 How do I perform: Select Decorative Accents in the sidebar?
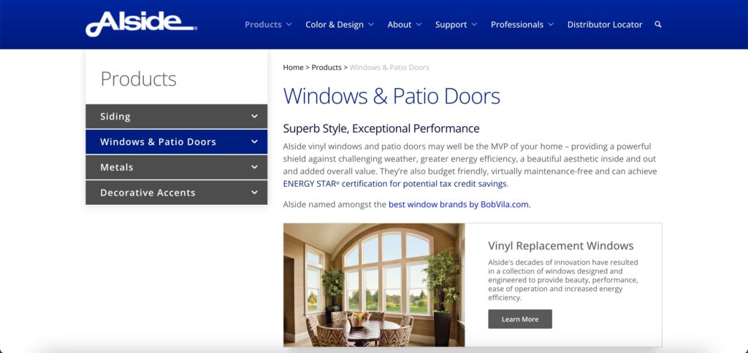(177, 193)
